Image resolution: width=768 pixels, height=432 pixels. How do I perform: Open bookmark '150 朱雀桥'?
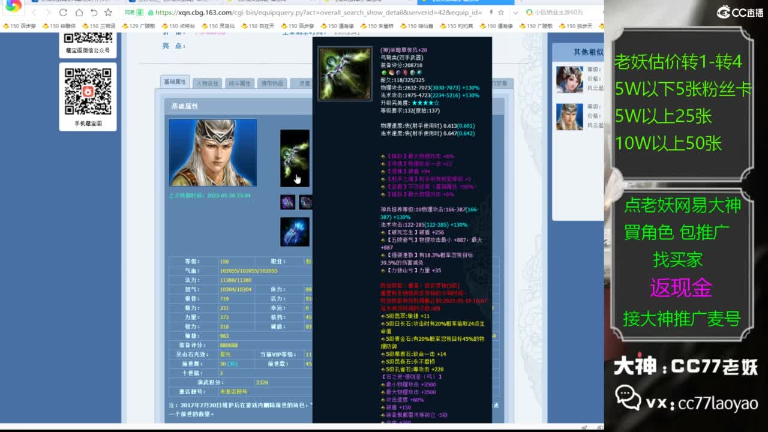point(377,26)
